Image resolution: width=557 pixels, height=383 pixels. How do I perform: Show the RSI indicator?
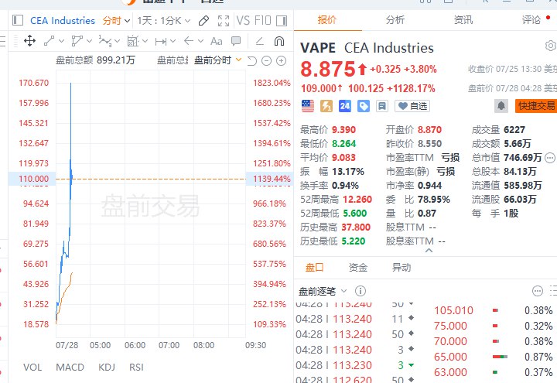click(x=136, y=367)
